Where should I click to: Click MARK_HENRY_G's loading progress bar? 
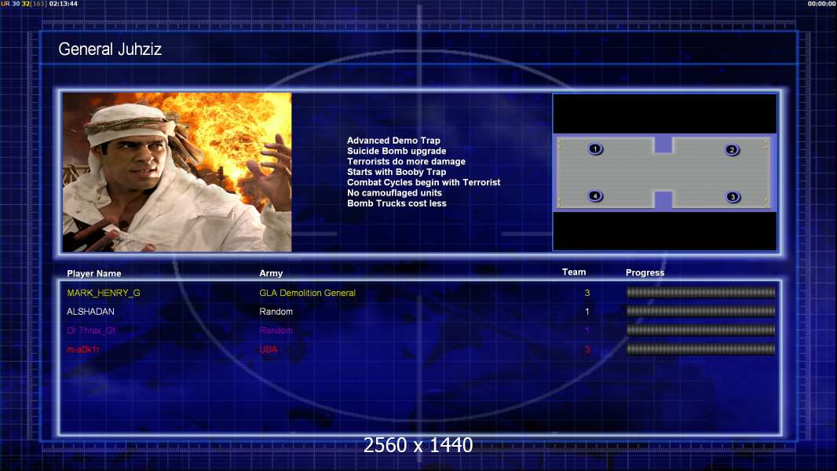[700, 293]
